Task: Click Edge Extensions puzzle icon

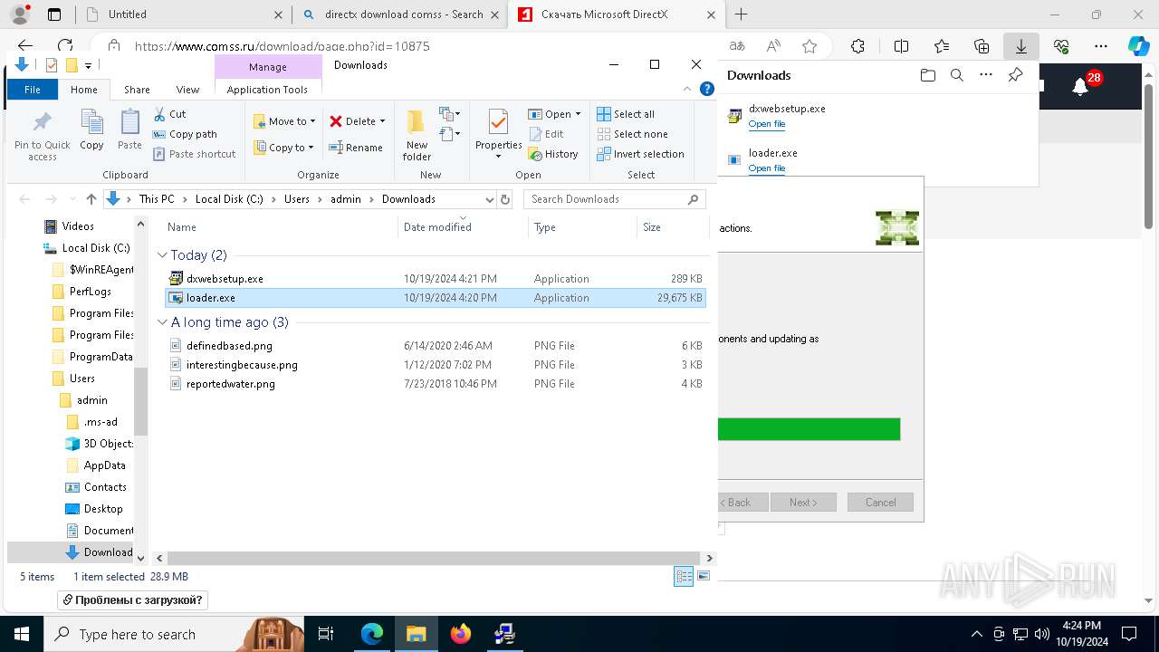Action: [857, 46]
